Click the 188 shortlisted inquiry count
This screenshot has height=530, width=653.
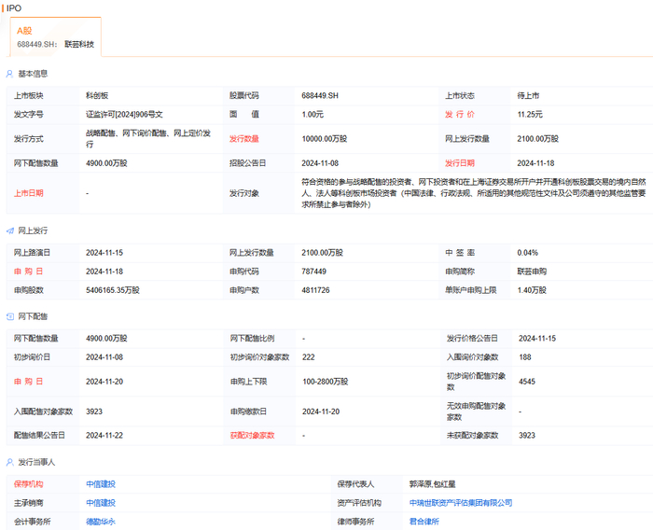point(525,357)
